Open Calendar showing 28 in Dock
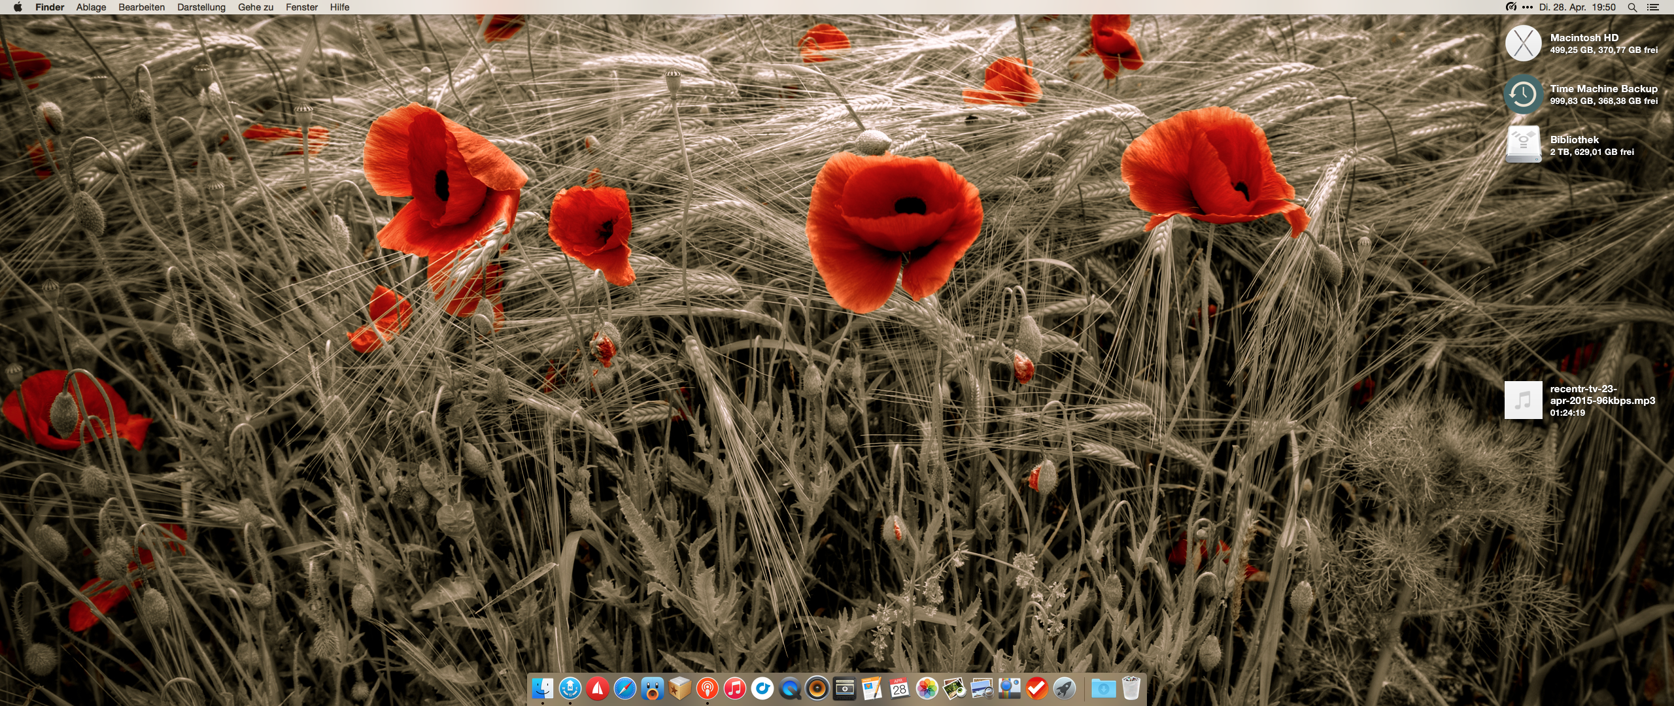Viewport: 1674px width, 706px height. (x=900, y=688)
